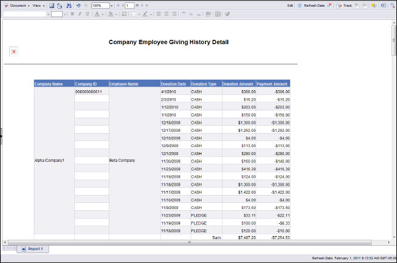Click the Track button
This screenshot has width=397, height=263.
347,5
